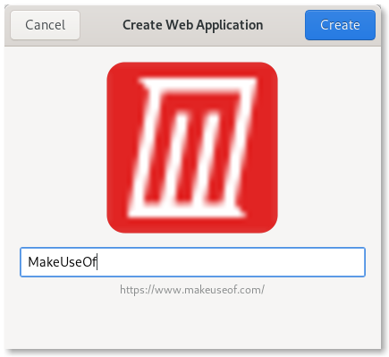389x357 pixels.
Task: Click the https://www.makeuseof.com/ URL text
Action: (192, 290)
